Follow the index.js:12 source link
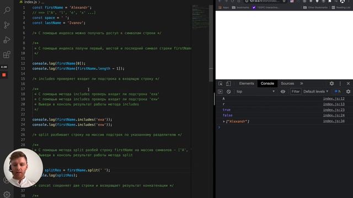This screenshot has height=198, width=353. click(x=334, y=98)
